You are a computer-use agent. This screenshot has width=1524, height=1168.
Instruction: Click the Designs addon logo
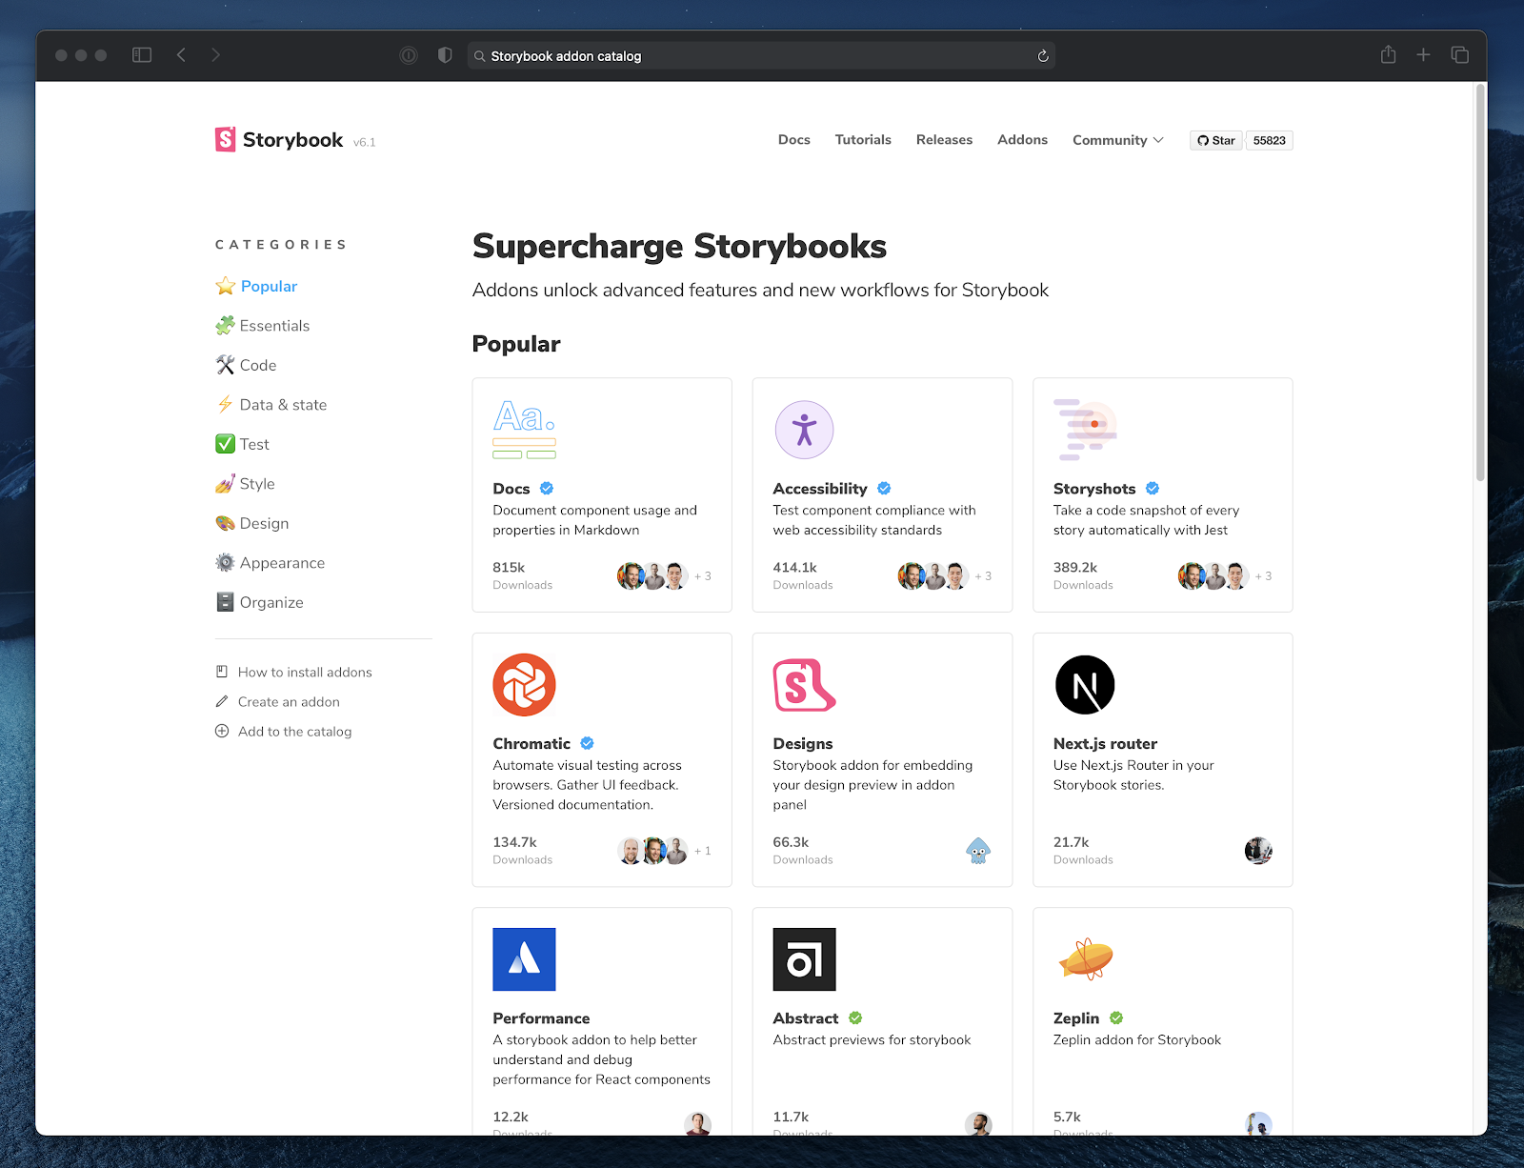pos(804,685)
